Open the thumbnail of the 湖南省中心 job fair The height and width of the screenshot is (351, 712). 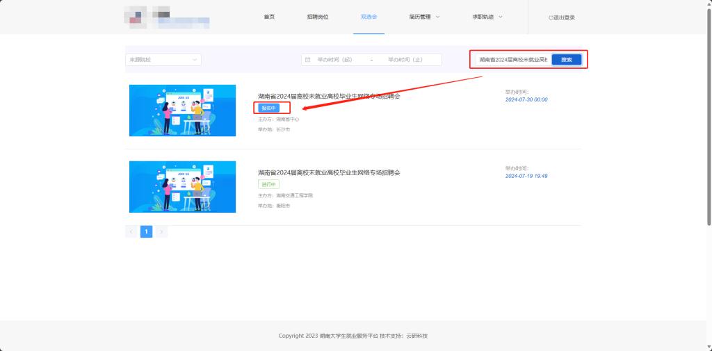tap(183, 111)
